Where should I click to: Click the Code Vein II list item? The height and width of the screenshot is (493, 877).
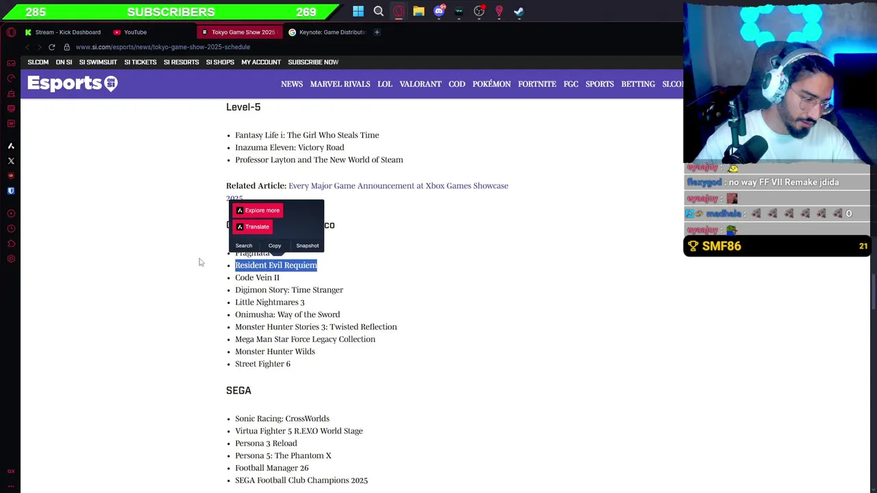(x=257, y=277)
